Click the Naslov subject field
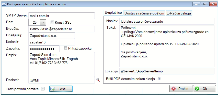The width and height of the screenshot is (218, 95). click(167, 21)
